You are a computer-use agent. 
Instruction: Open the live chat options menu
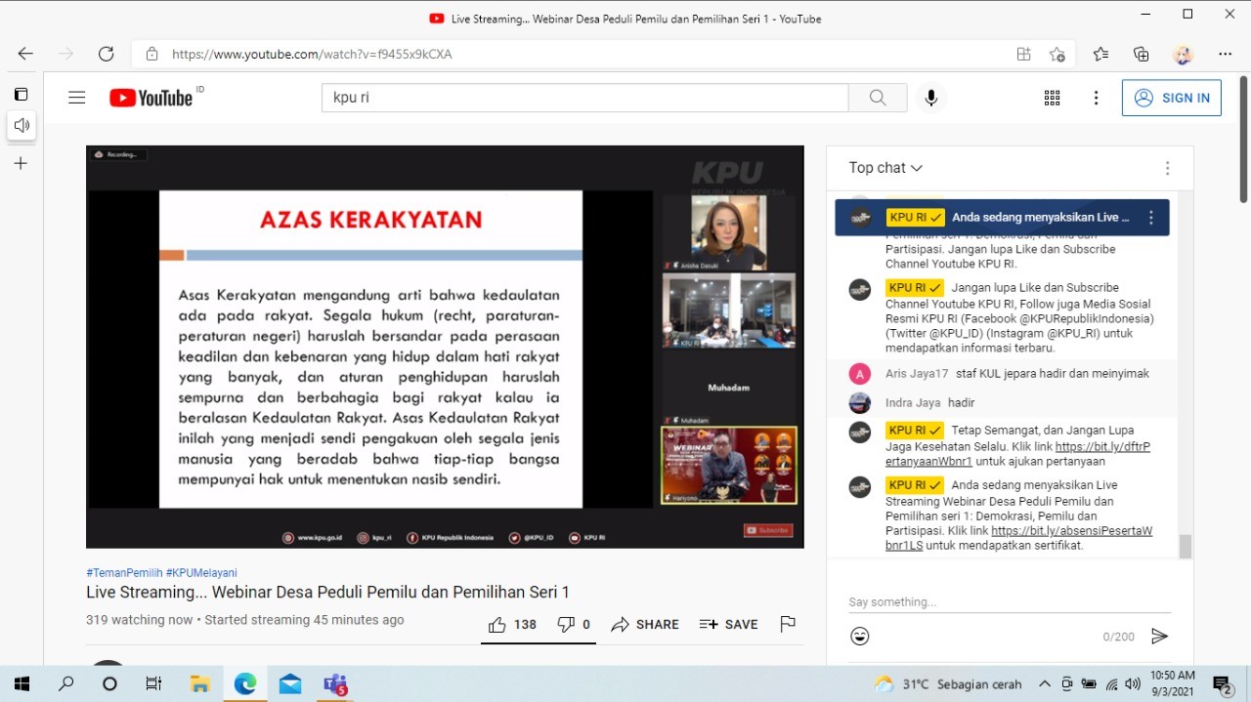(1167, 168)
